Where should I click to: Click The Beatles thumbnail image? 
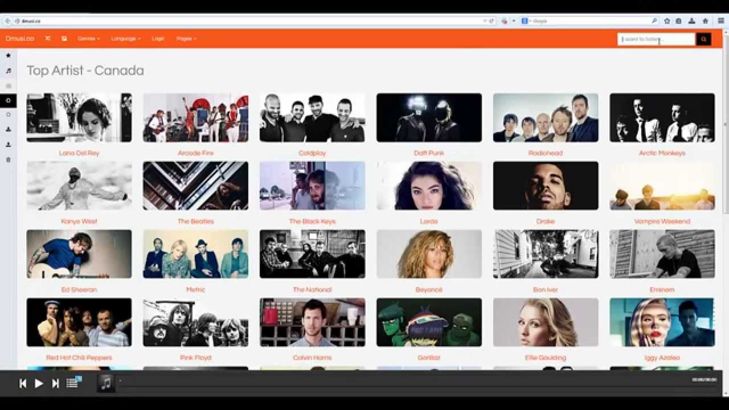(195, 186)
